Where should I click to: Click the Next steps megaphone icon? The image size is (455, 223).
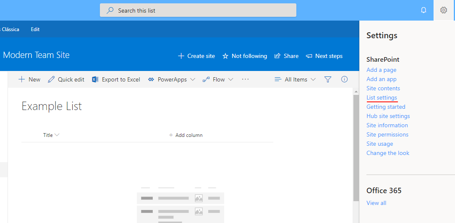pos(309,56)
